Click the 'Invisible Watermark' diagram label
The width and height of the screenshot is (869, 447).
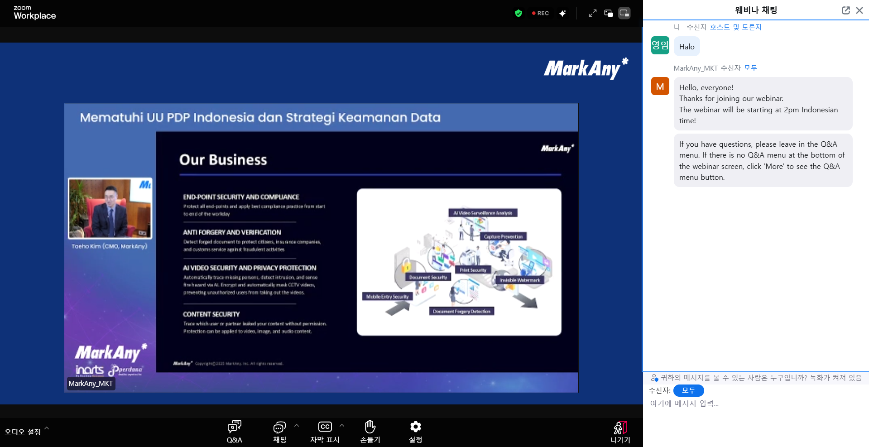[x=519, y=280]
